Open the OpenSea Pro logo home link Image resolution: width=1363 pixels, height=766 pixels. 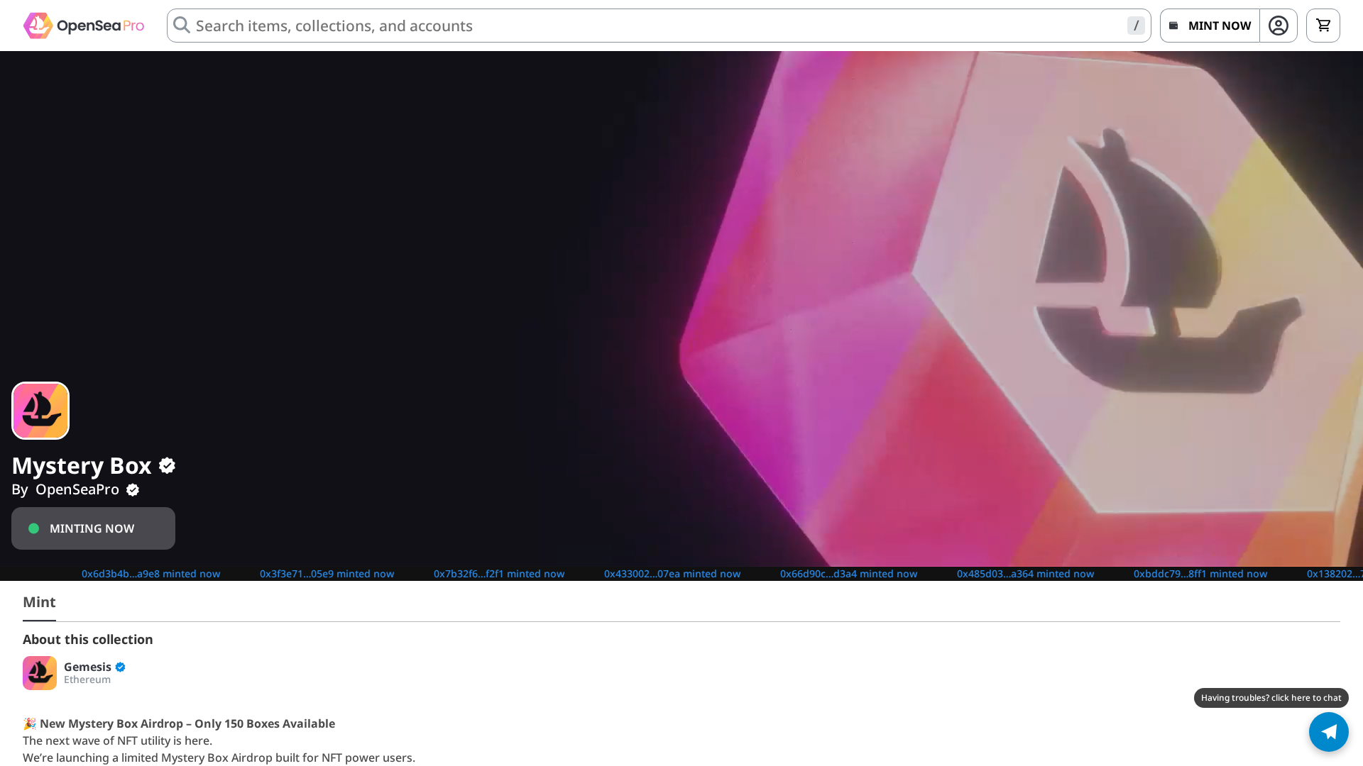[84, 26]
